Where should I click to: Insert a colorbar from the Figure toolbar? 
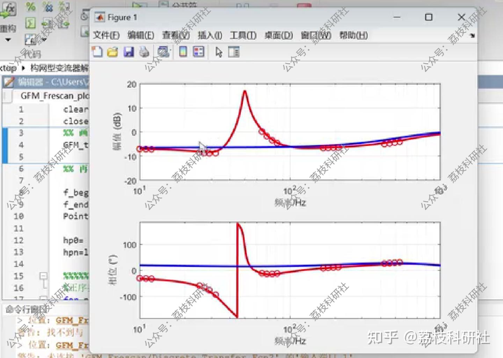(x=183, y=52)
